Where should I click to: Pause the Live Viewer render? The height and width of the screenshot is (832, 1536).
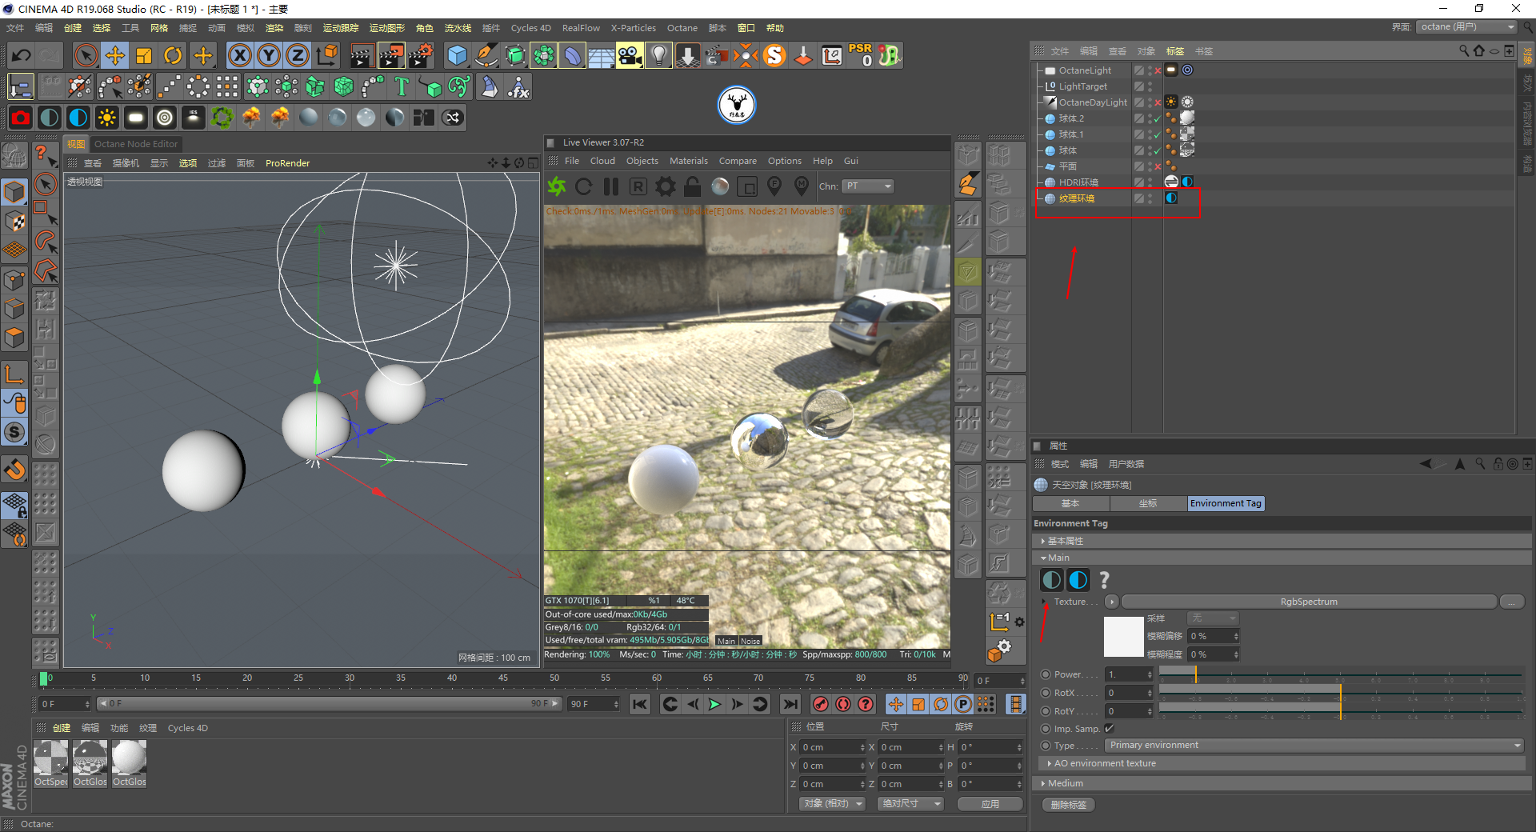pos(611,186)
